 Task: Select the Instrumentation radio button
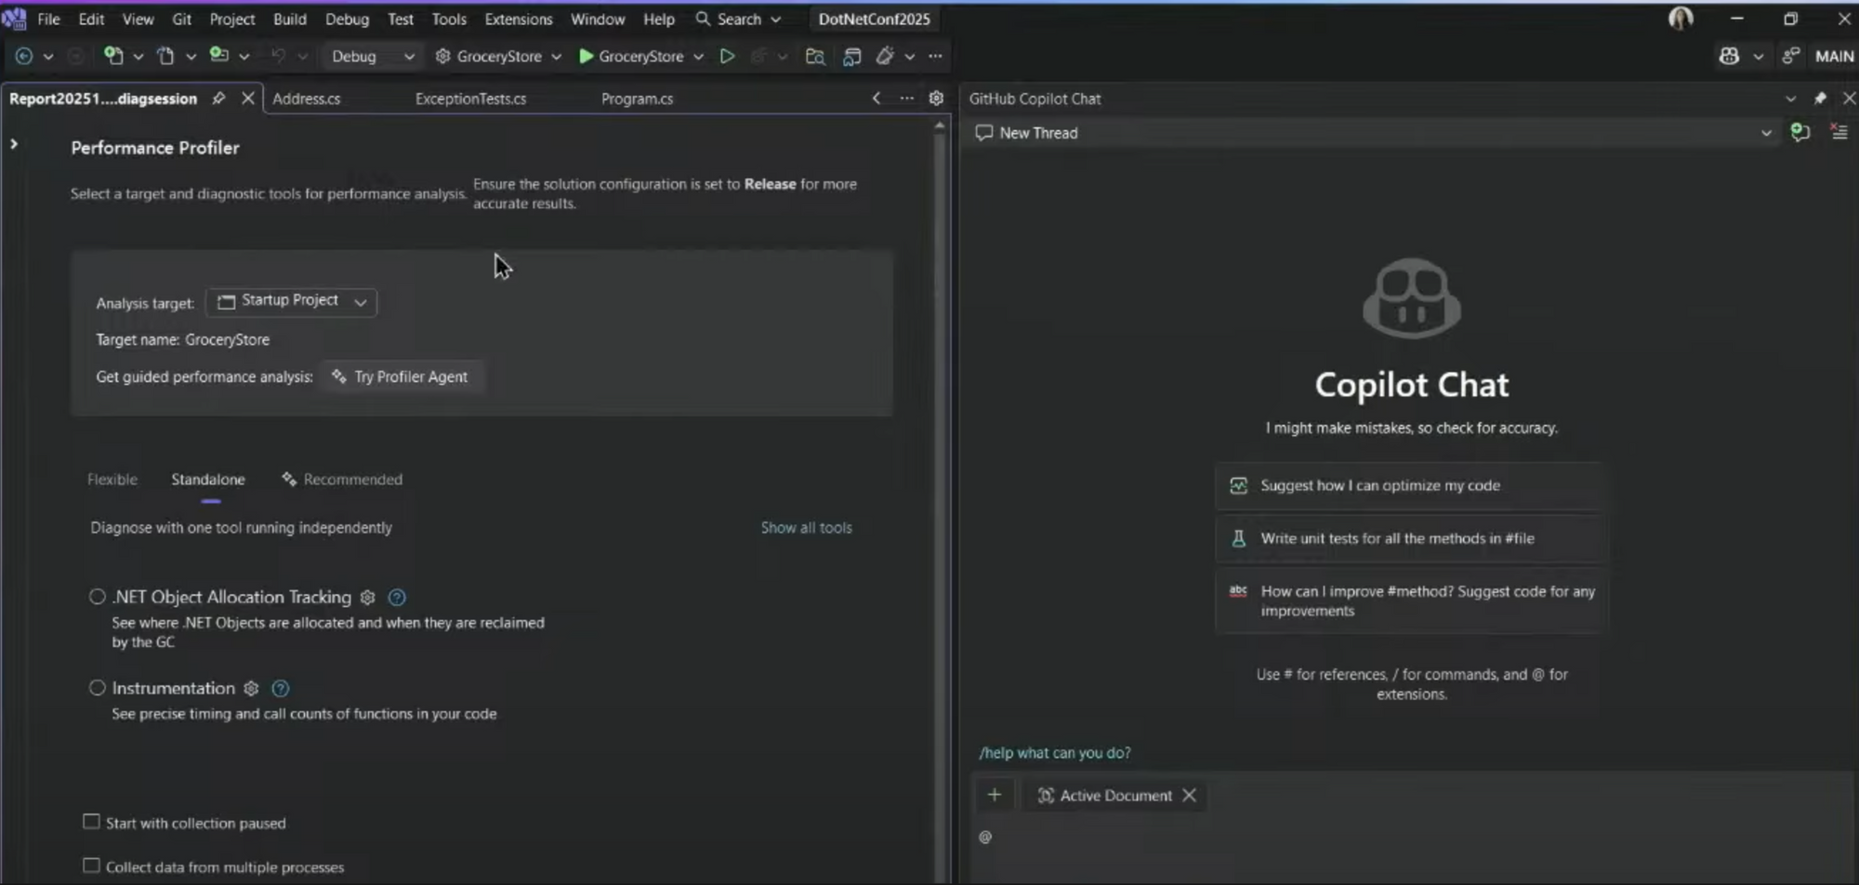98,688
